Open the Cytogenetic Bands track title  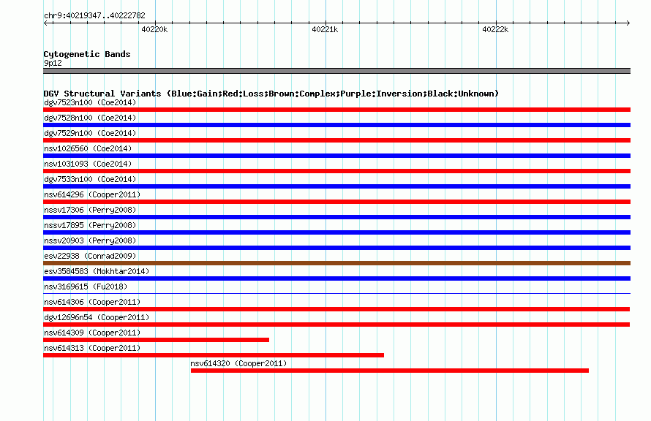coord(87,54)
